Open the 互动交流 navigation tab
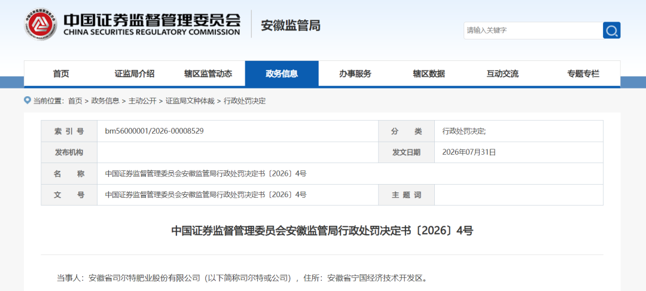The height and width of the screenshot is (291, 646). pyautogui.click(x=502, y=73)
